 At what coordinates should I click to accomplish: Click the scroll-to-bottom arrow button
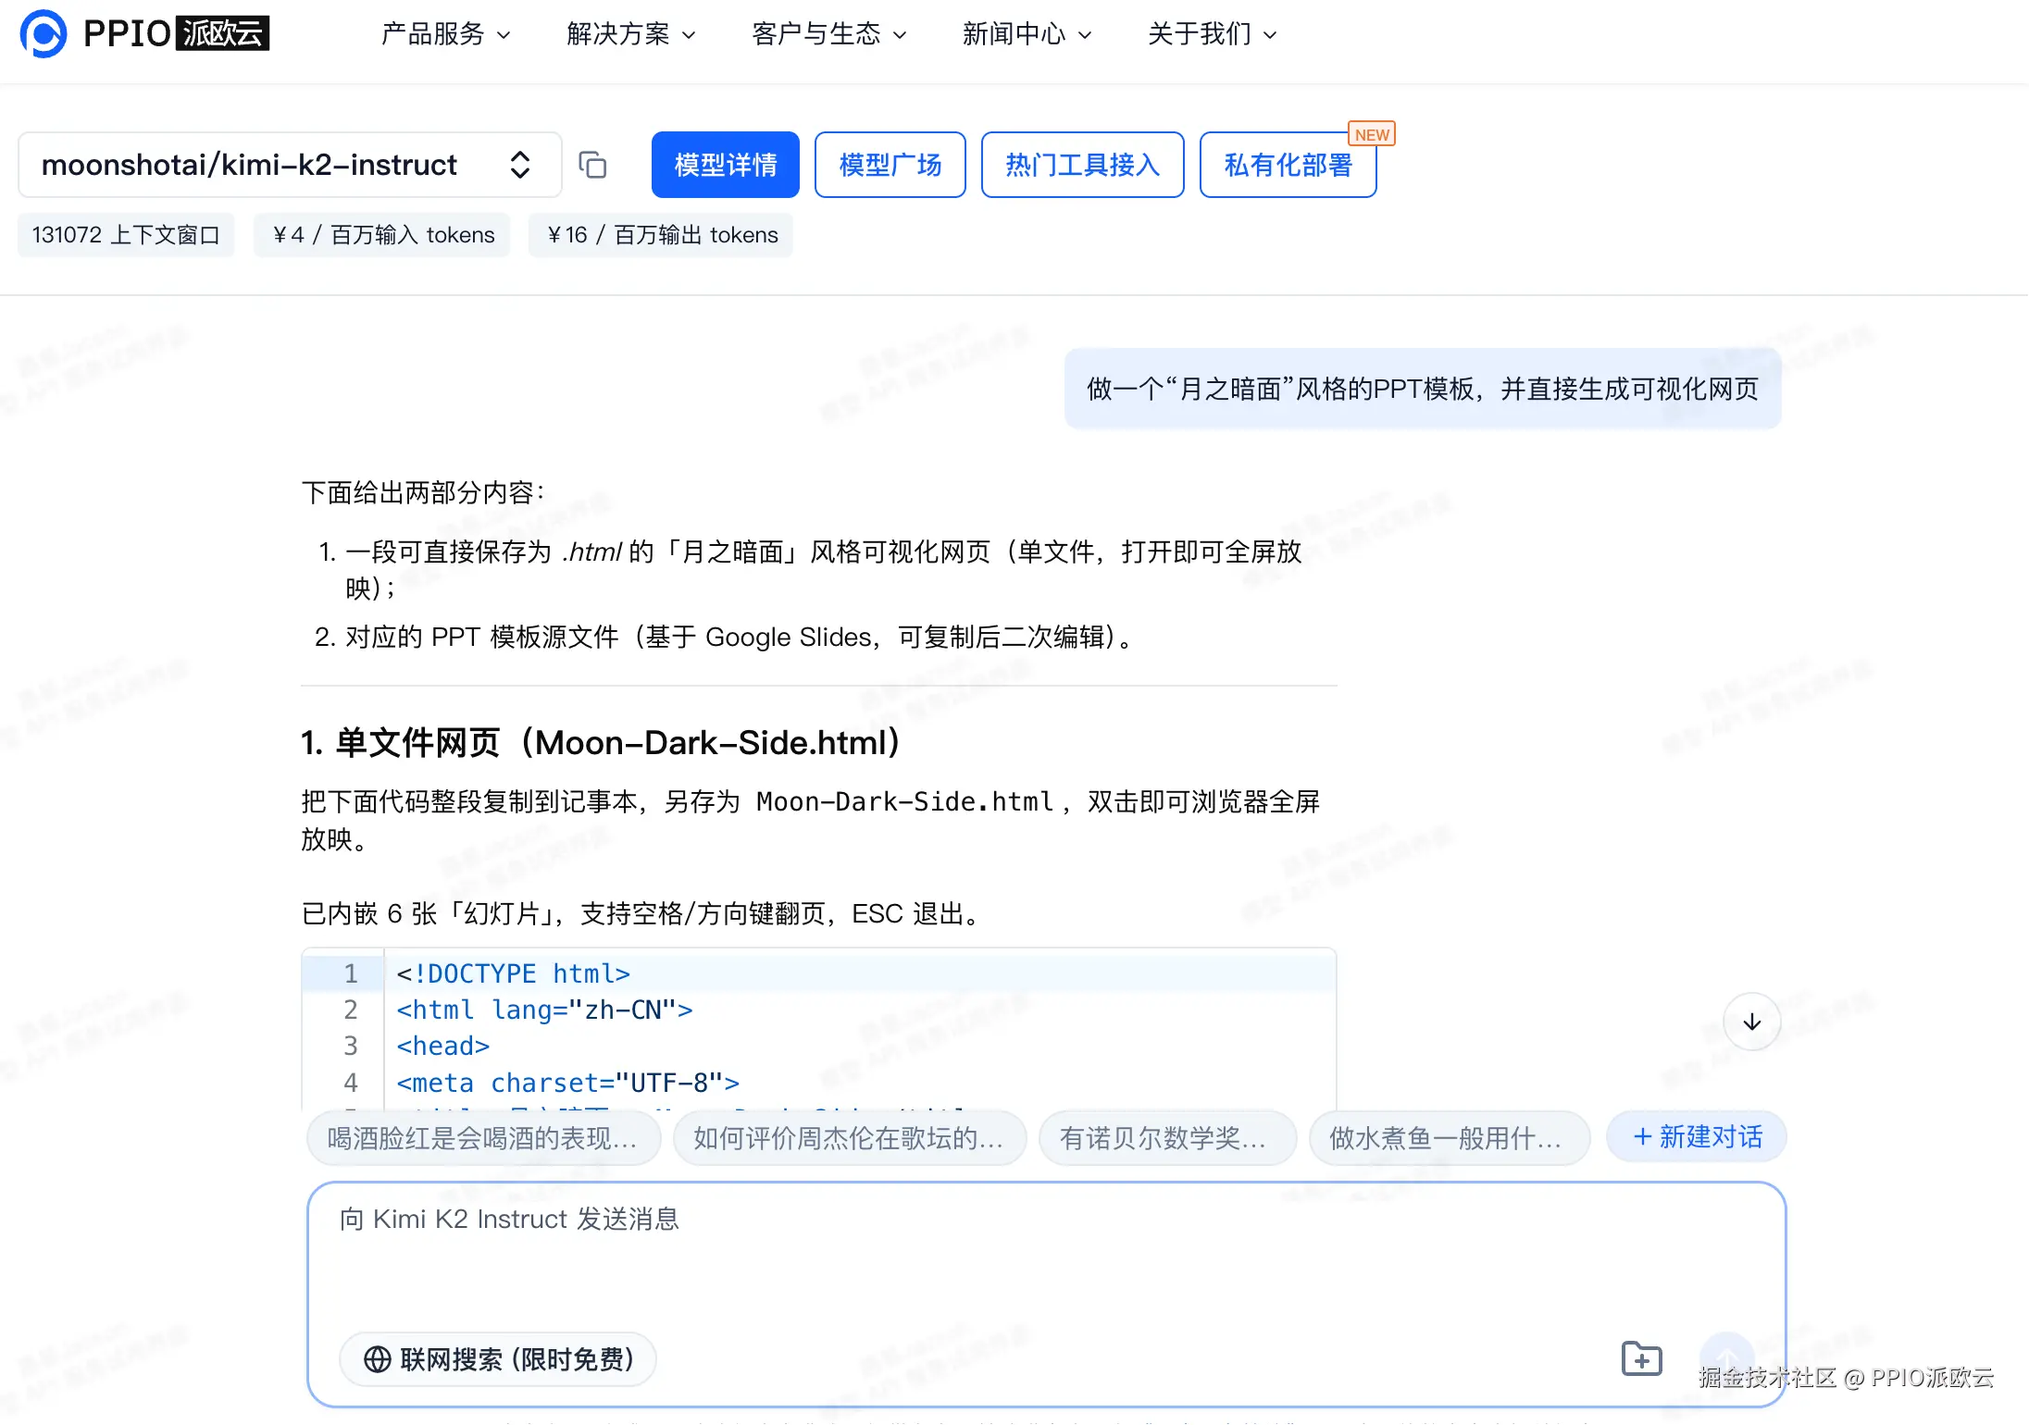(x=1751, y=1022)
